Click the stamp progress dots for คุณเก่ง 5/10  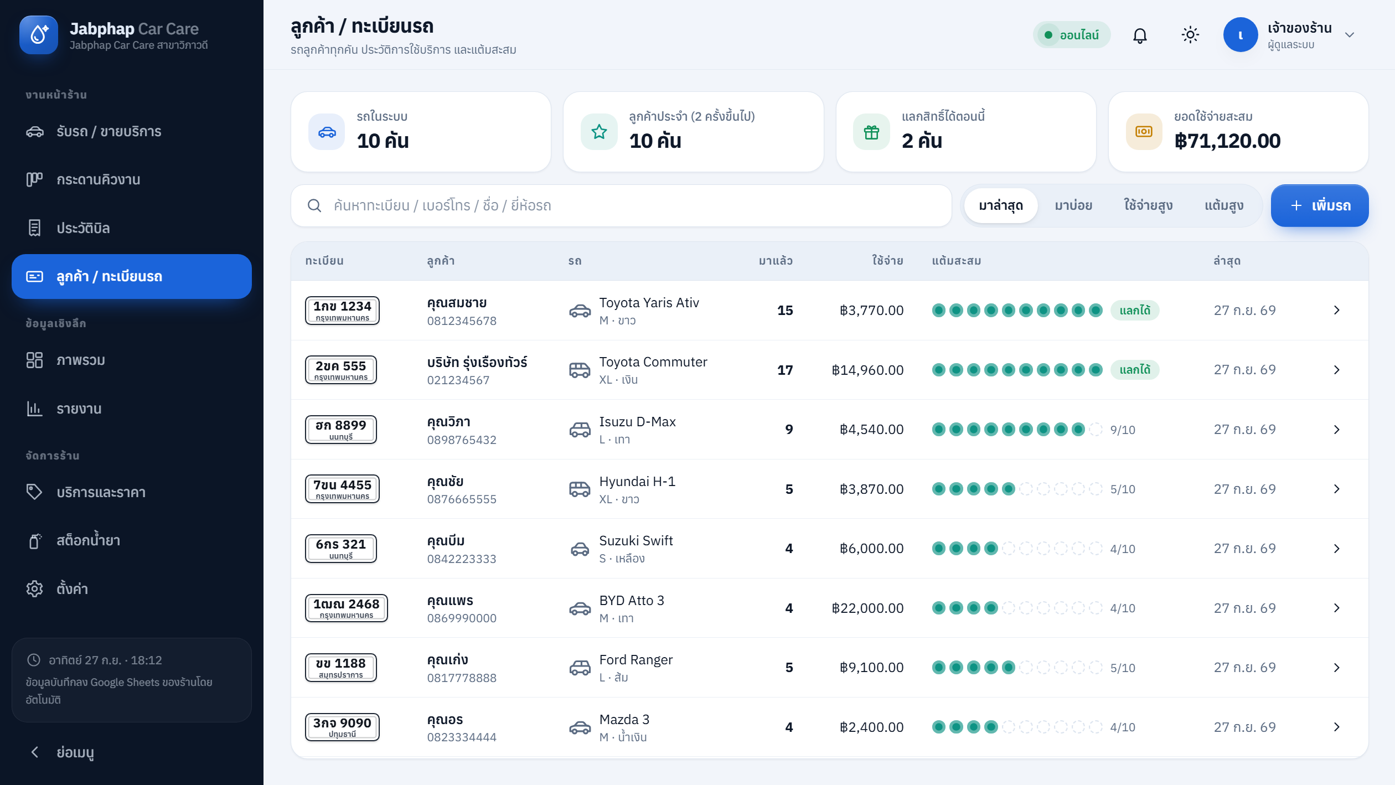pos(1017,668)
